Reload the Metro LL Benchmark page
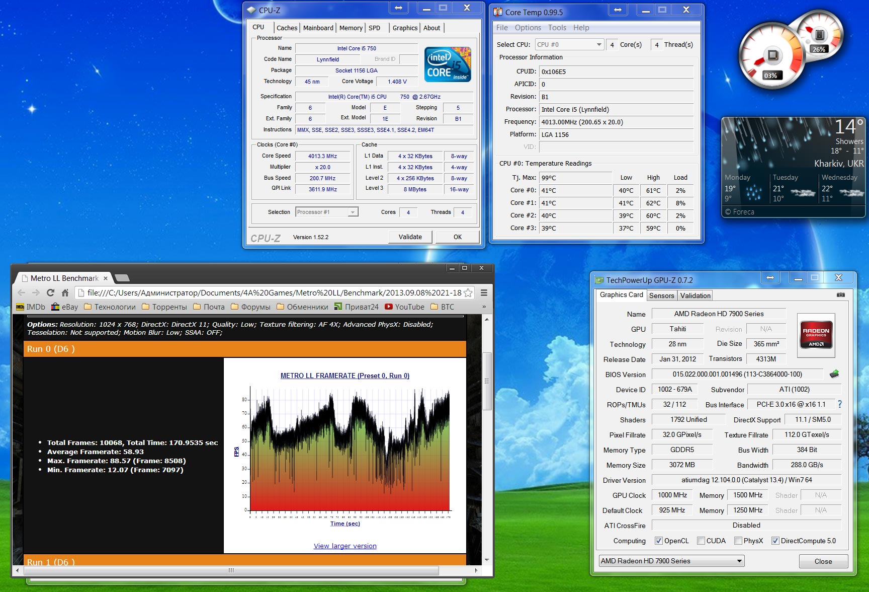This screenshot has height=592, width=869. tap(50, 292)
